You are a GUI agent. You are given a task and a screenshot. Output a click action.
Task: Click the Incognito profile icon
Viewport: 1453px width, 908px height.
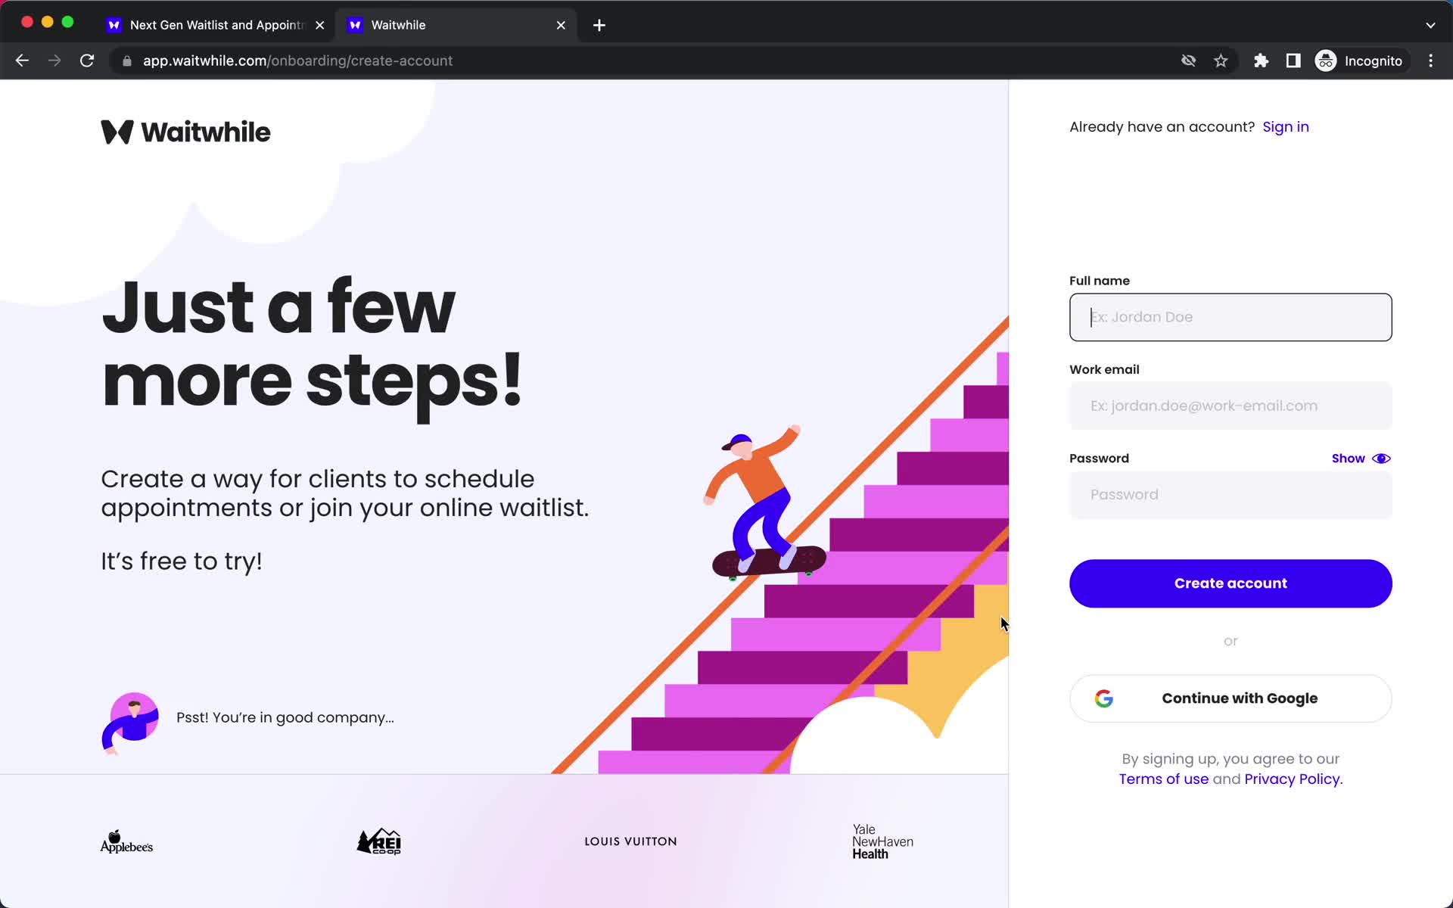(x=1325, y=61)
